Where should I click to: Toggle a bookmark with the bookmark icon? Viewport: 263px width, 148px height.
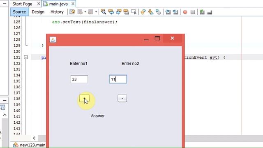coord(158,12)
